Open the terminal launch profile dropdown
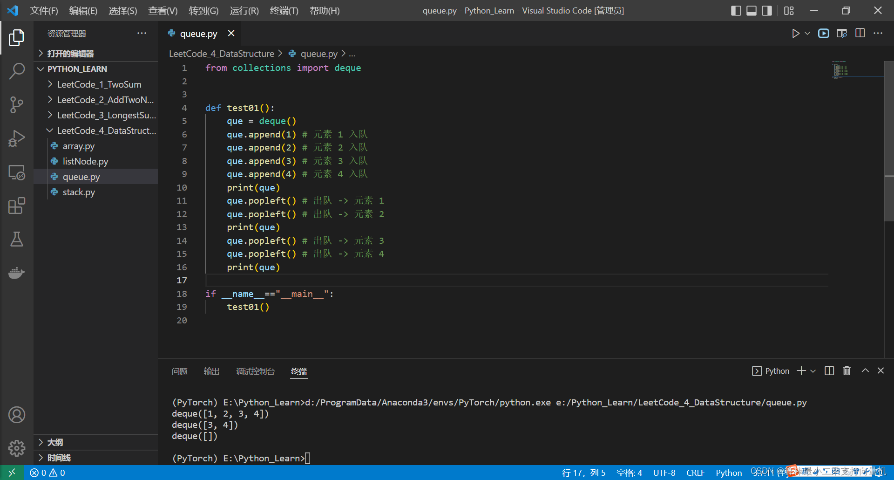 813,371
